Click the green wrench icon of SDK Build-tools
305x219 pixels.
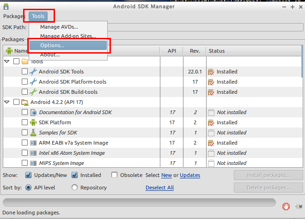click(x=33, y=92)
